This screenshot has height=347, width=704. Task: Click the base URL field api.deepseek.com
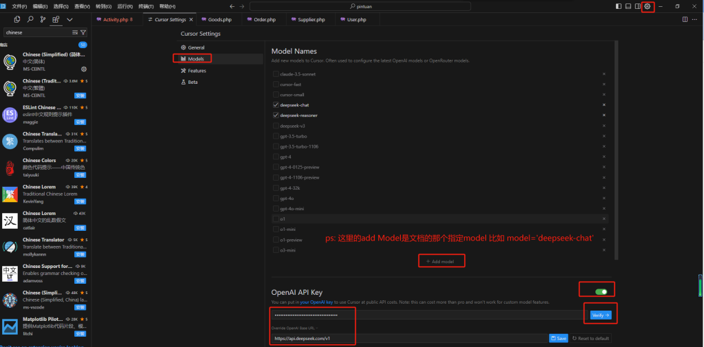pos(410,338)
